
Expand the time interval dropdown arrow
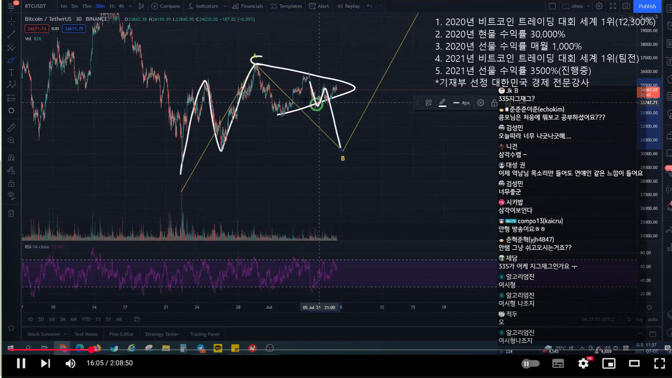[131, 6]
